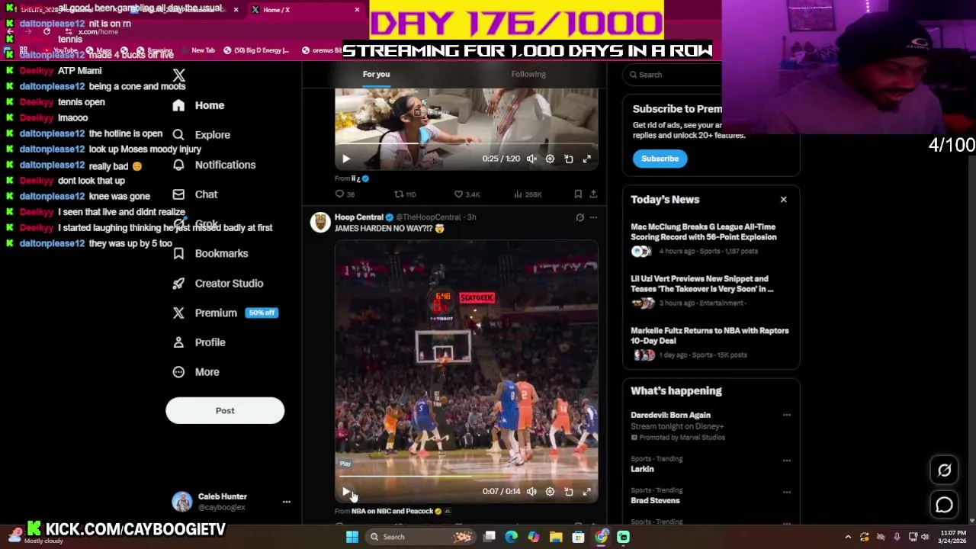Screen dimensions: 976x549
Task: Open the Hoop Central account name
Action: [x=358, y=217]
